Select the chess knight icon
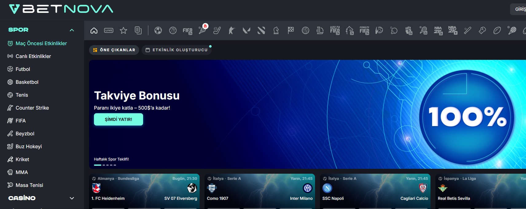Screen dimensions: 526x209 tap(276, 30)
